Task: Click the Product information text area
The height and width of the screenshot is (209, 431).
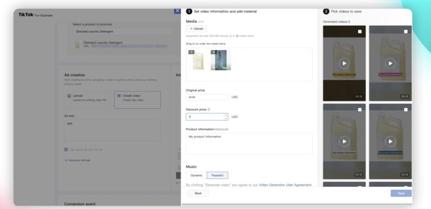Action: pos(249,144)
